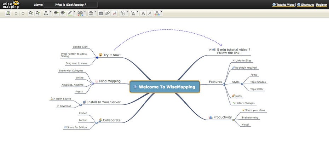Click the bar chart icon beside Productivity

[211, 117]
